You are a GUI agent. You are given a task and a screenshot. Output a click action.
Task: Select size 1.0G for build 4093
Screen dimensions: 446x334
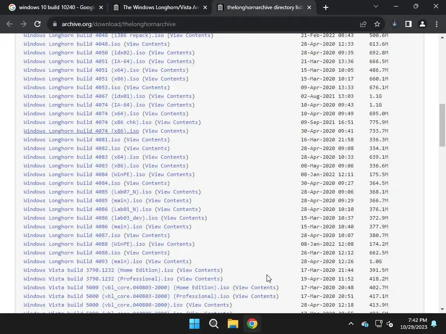(375, 261)
